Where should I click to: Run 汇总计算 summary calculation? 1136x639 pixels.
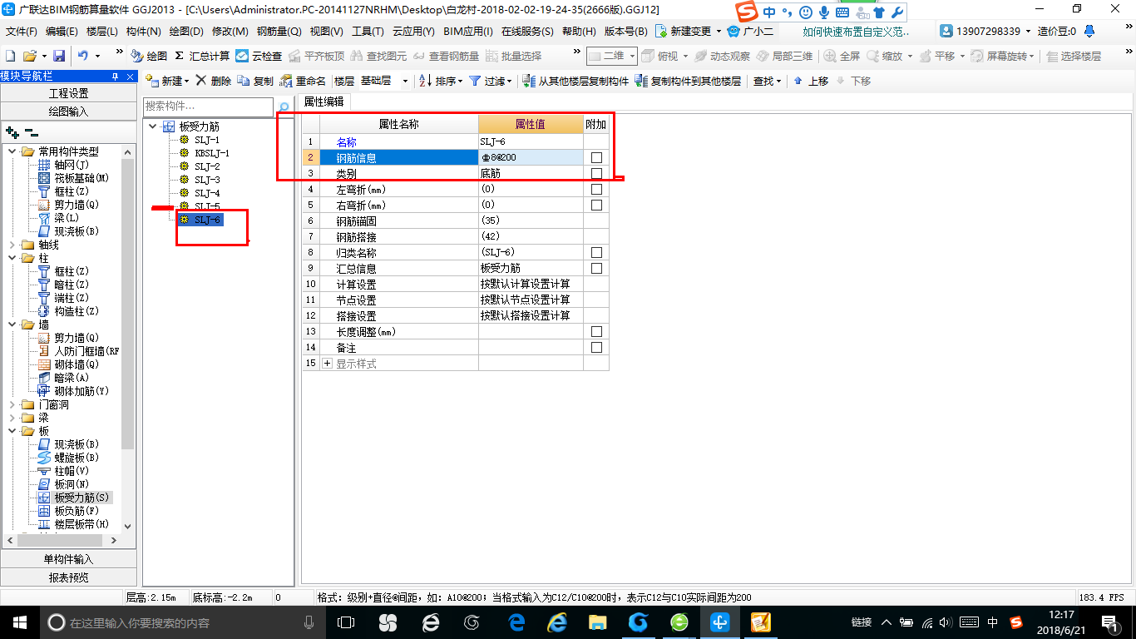coord(202,56)
